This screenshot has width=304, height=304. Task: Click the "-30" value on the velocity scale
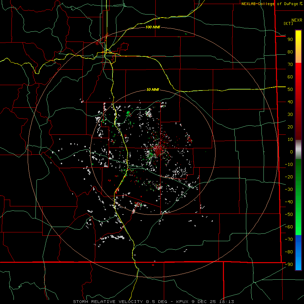tap(289, 189)
